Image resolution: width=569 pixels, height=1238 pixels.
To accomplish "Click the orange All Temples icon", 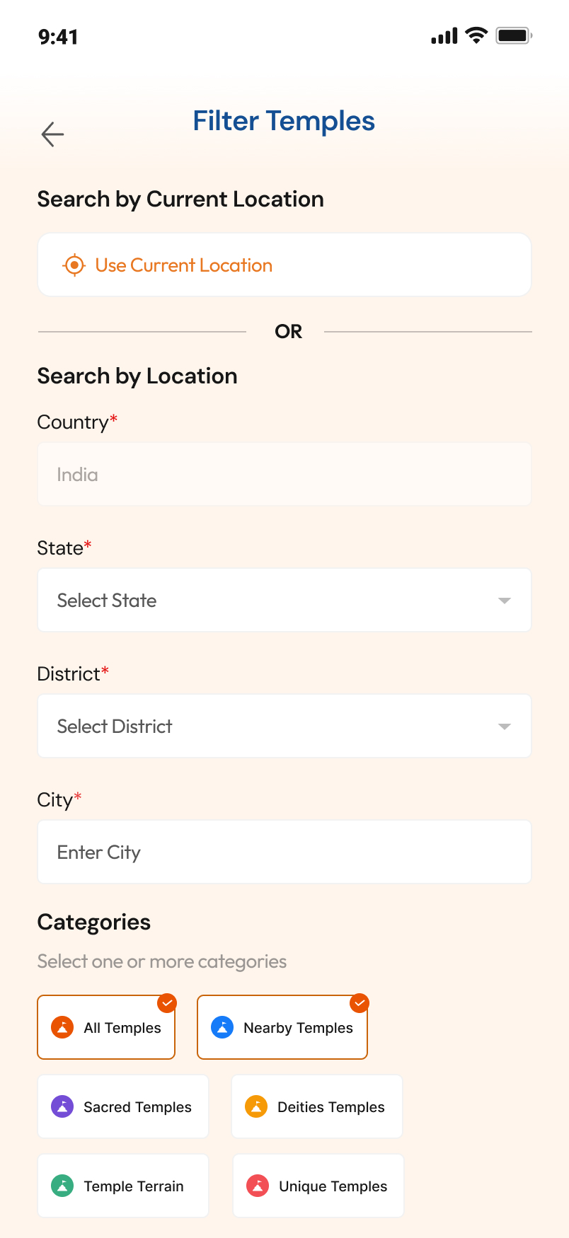I will (x=62, y=1027).
